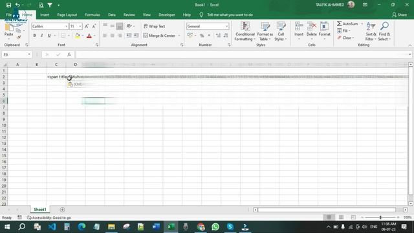Open the Paste Options (Ctrl) button
Screen dimensions: 414x233
coord(75,84)
